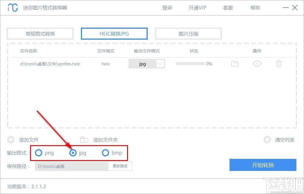Switch to the 常规格式转换 tab
The width and height of the screenshot is (304, 194).
coord(40,34)
